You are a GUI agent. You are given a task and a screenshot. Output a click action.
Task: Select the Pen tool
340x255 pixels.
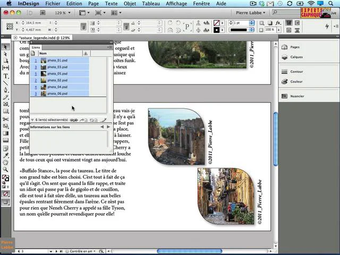(6, 90)
